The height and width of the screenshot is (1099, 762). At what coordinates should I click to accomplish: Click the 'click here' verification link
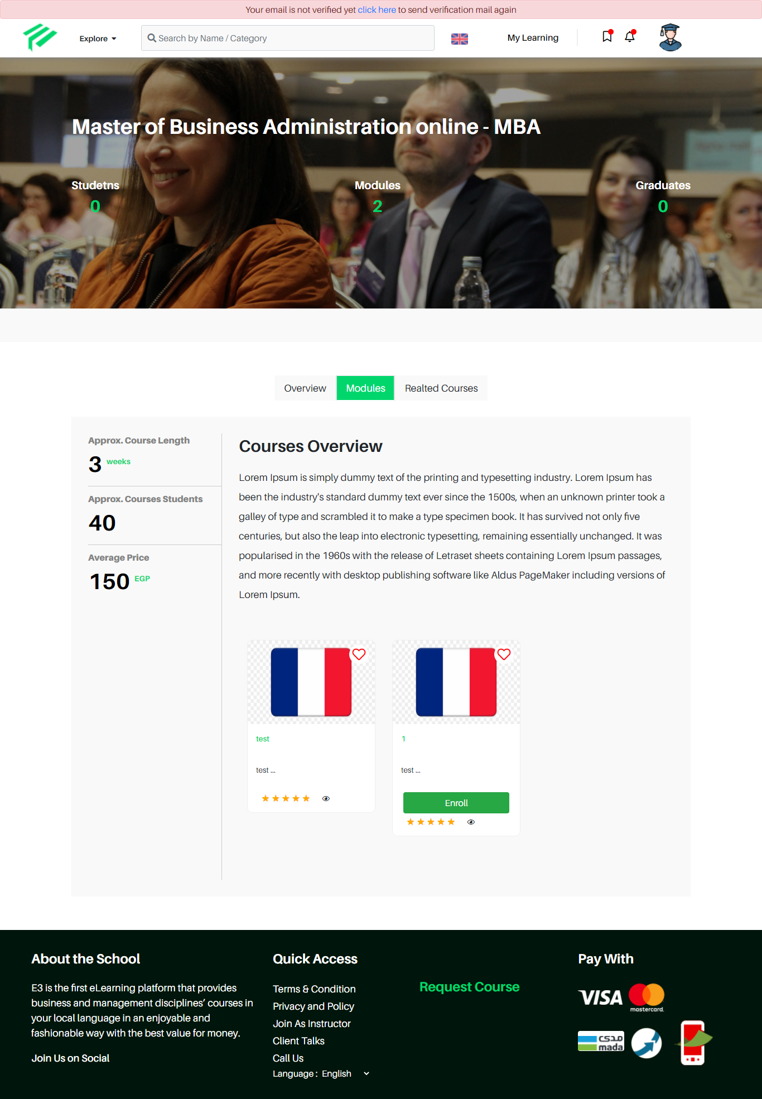pos(377,9)
